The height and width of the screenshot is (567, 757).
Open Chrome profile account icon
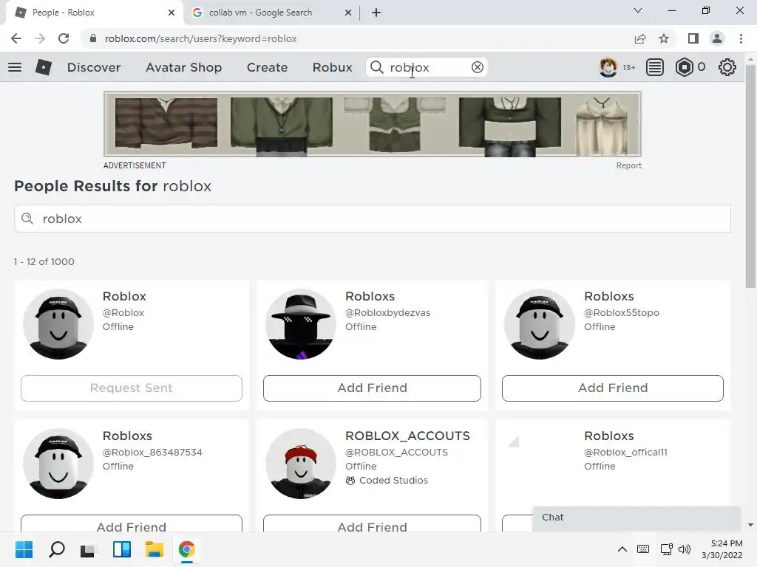(x=717, y=38)
